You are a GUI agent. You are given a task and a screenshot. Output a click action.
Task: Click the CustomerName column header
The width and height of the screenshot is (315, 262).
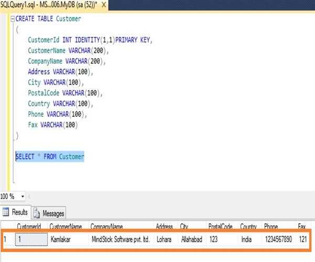coord(66,226)
